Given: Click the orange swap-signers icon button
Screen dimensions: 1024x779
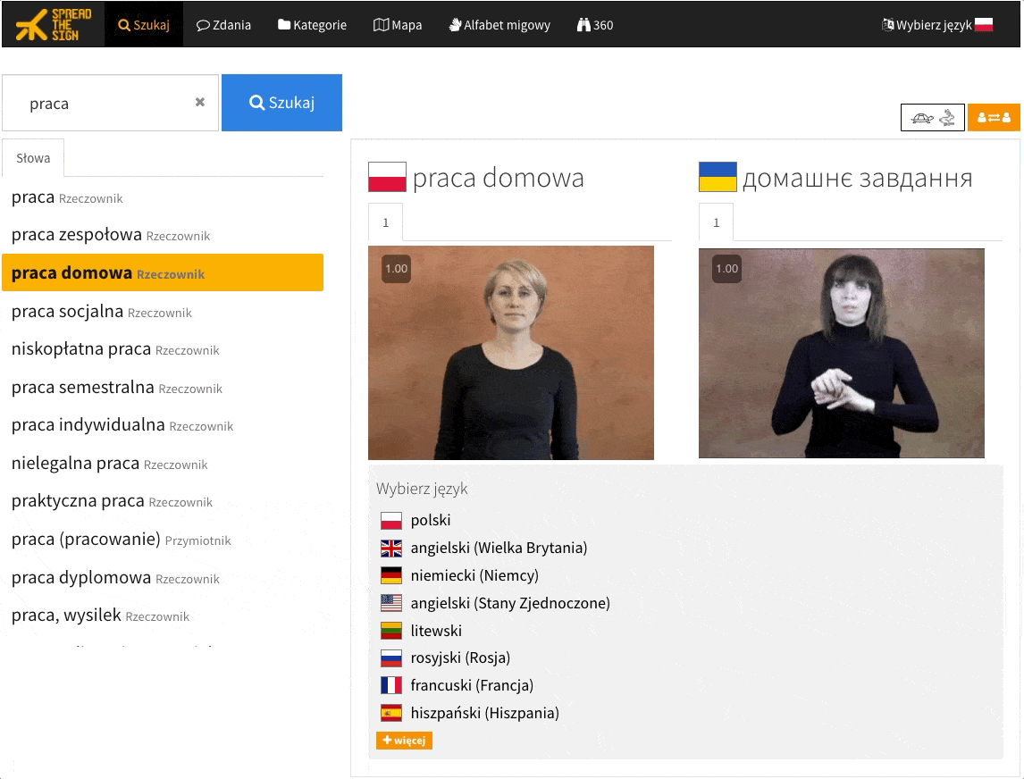Looking at the screenshot, I should 994,118.
